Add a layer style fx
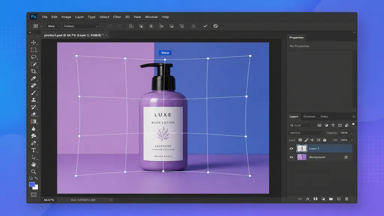Screen dimensions: 384x216 point(308,199)
